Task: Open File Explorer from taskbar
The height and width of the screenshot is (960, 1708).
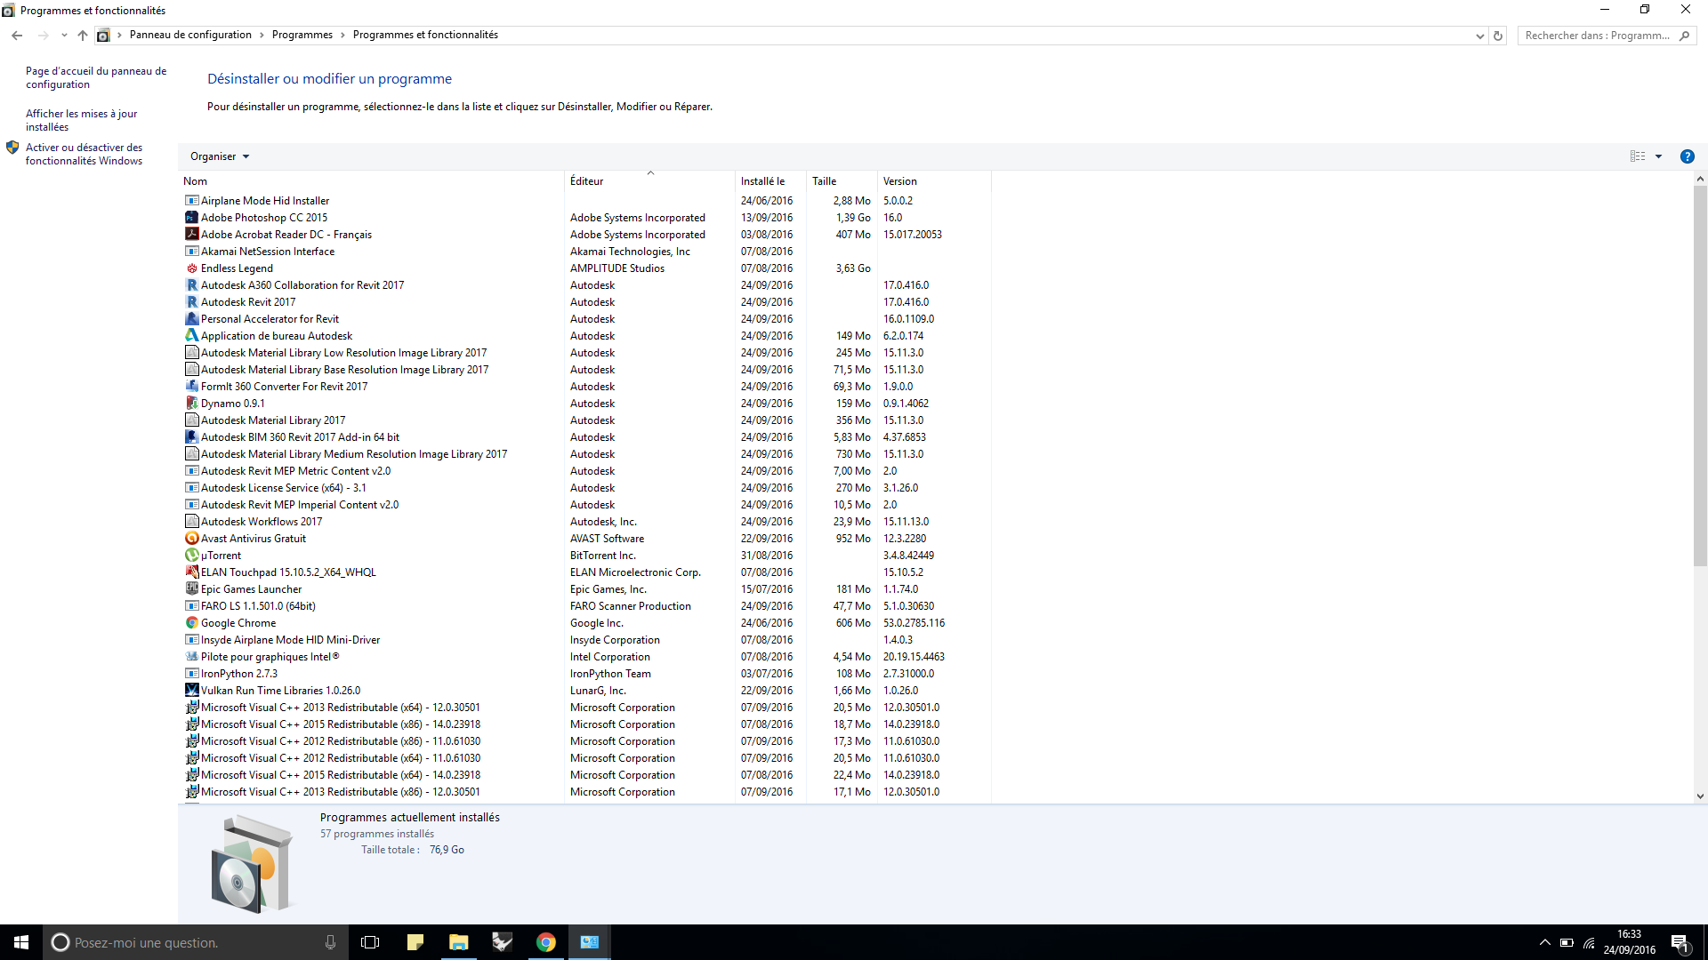Action: pyautogui.click(x=458, y=942)
